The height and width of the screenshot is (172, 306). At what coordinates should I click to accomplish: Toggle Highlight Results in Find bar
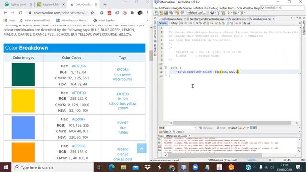pyautogui.click(x=251, y=128)
